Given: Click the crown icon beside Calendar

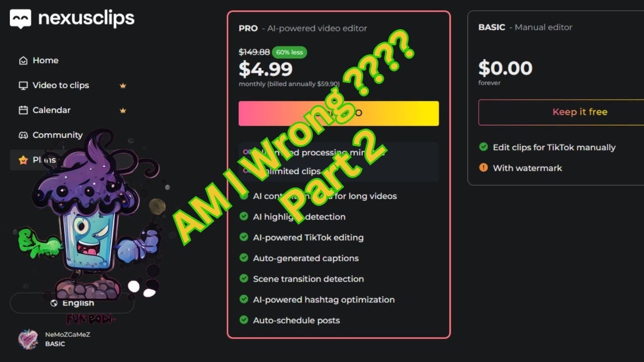Looking at the screenshot, I should (123, 110).
